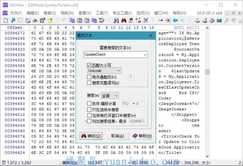243x166 pixels.
Task: Click the small HEX binoculars search icon
Action: (131, 20)
